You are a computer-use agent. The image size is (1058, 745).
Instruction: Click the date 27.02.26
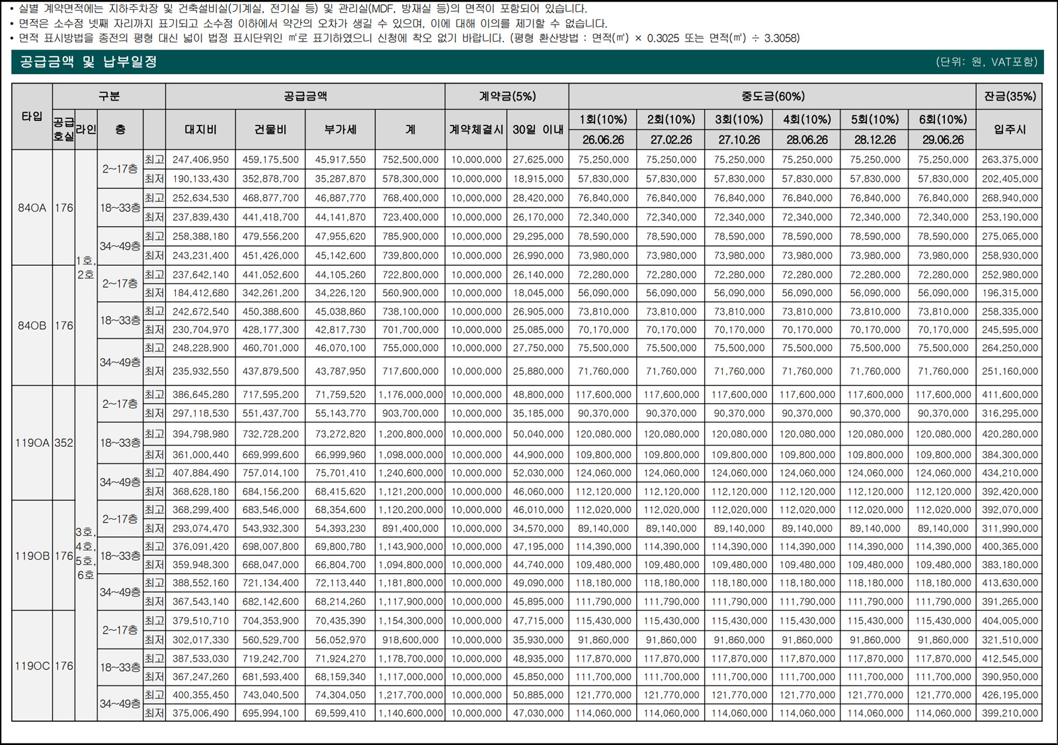(671, 140)
